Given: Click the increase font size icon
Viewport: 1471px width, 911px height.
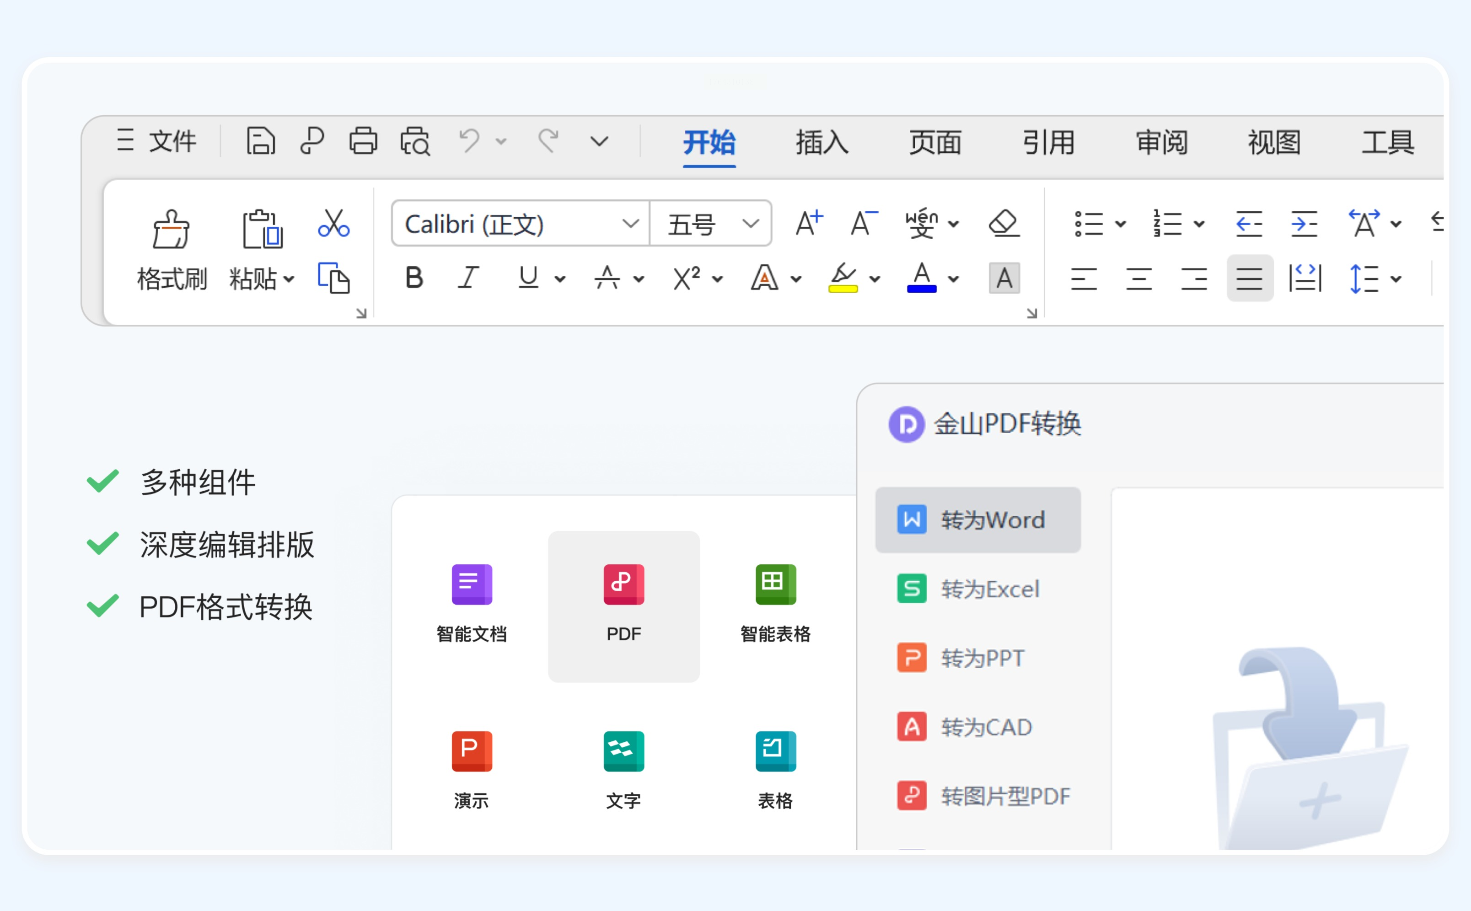Looking at the screenshot, I should [808, 224].
